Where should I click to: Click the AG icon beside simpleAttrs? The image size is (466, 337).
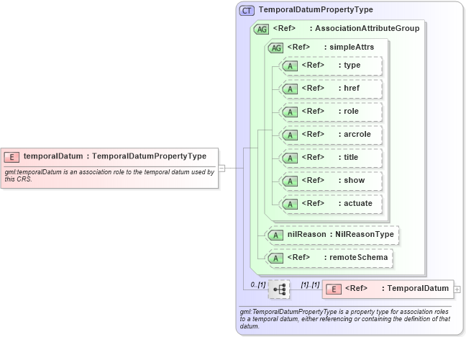[276, 48]
